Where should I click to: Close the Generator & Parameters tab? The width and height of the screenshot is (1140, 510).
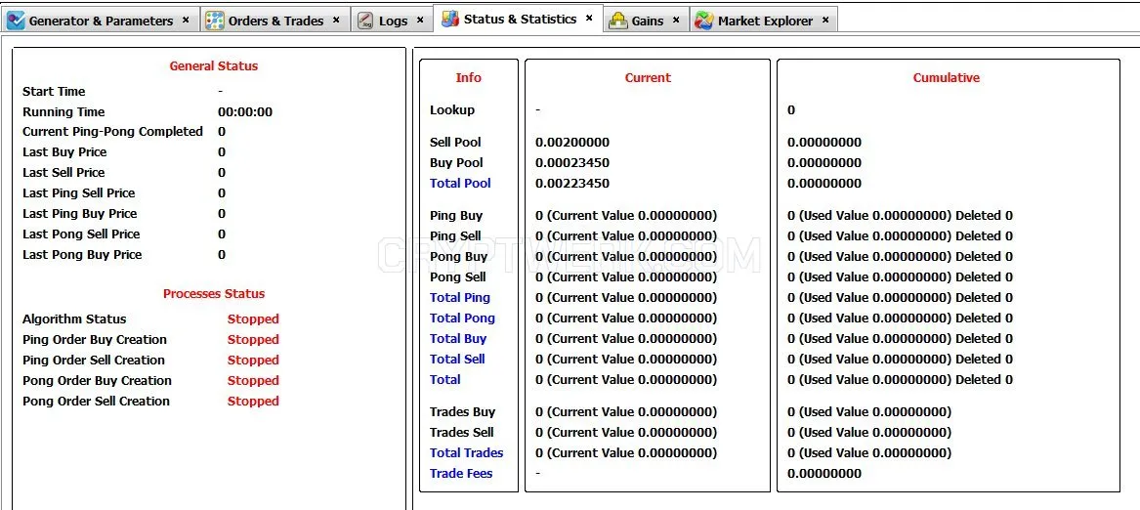(186, 21)
